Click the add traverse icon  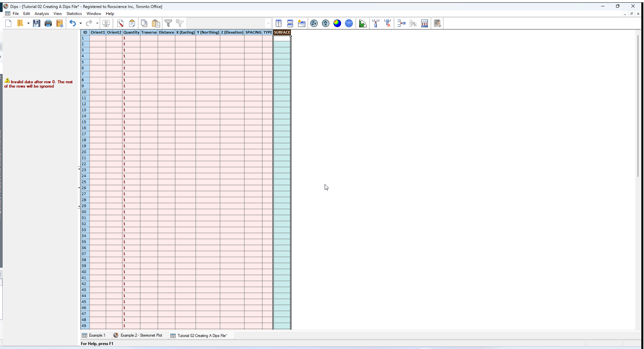click(x=376, y=23)
